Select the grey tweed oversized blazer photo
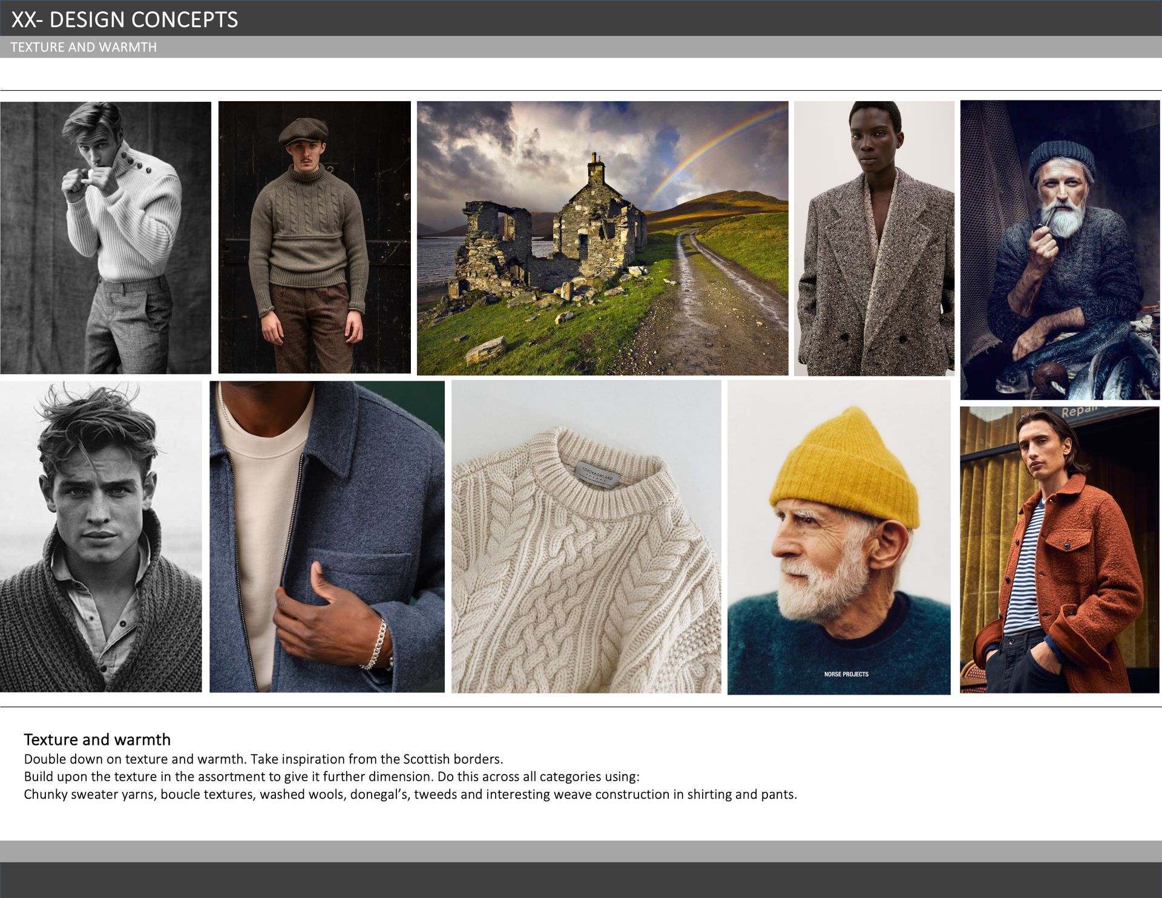The image size is (1162, 898). (x=874, y=238)
